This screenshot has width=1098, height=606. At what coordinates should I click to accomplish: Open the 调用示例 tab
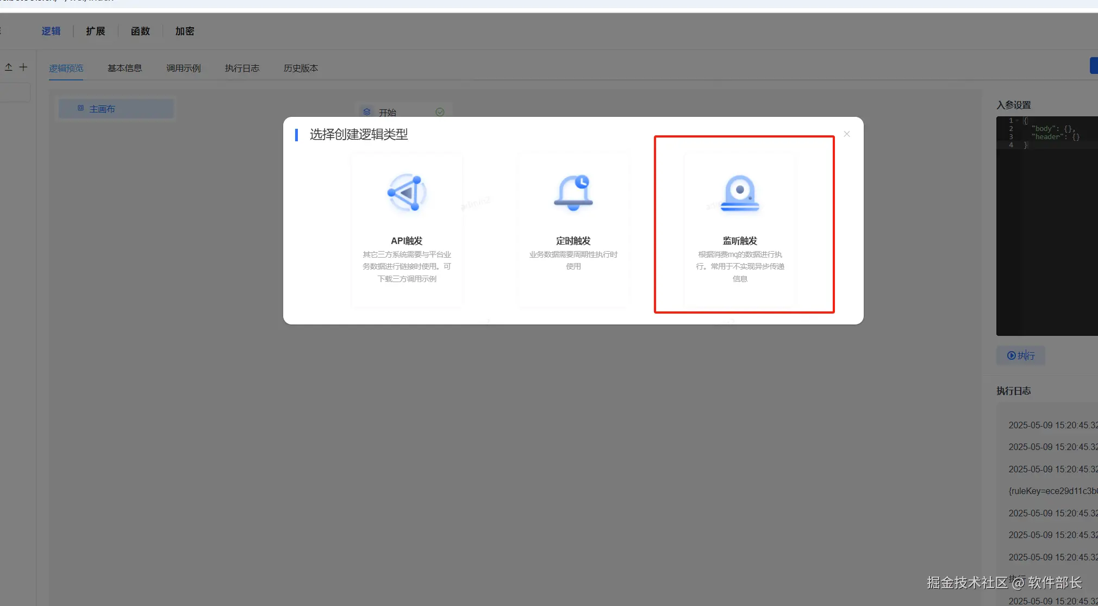pyautogui.click(x=183, y=68)
